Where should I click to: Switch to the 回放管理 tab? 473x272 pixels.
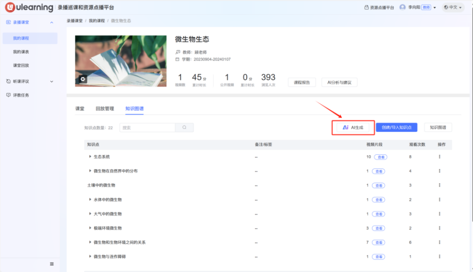105,109
